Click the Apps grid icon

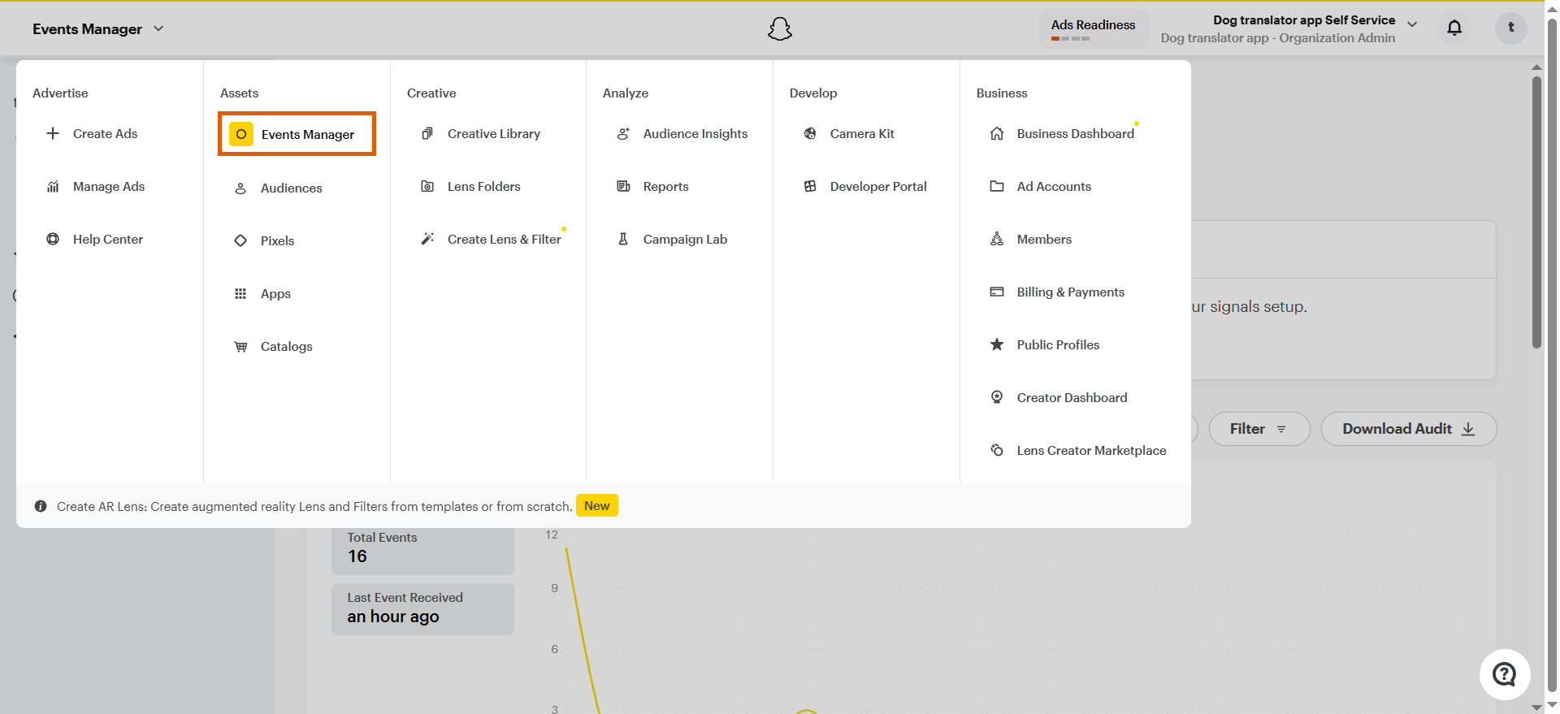pos(240,293)
